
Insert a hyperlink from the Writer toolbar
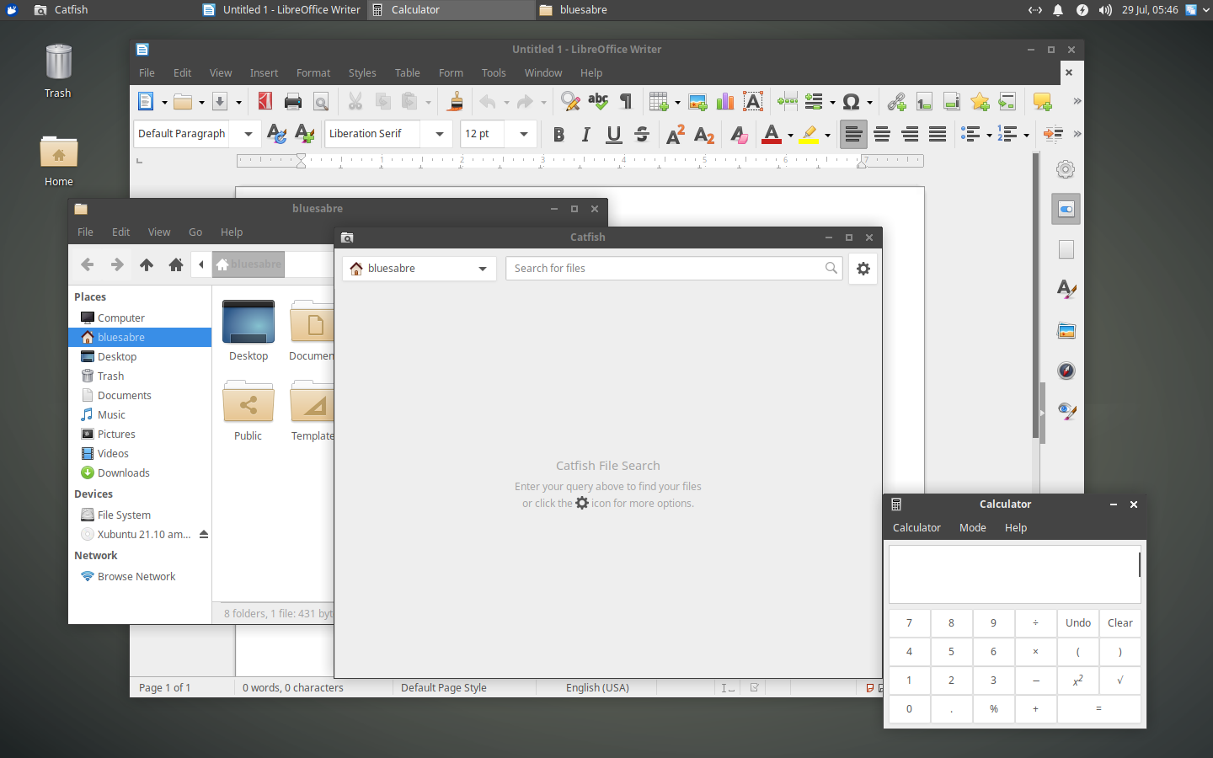coord(895,101)
